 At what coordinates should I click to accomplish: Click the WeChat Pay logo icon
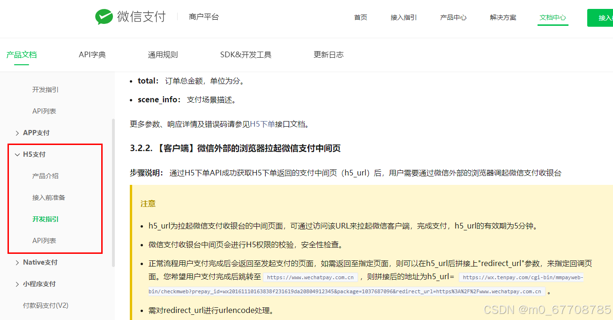tap(104, 17)
